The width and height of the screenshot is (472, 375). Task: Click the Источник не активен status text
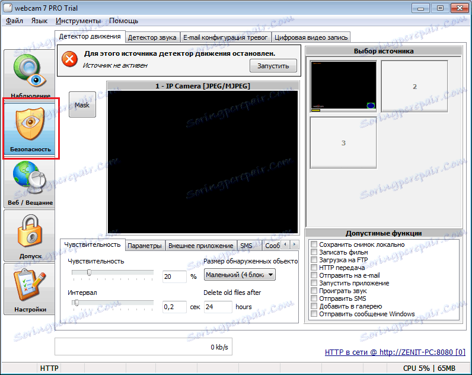point(115,65)
